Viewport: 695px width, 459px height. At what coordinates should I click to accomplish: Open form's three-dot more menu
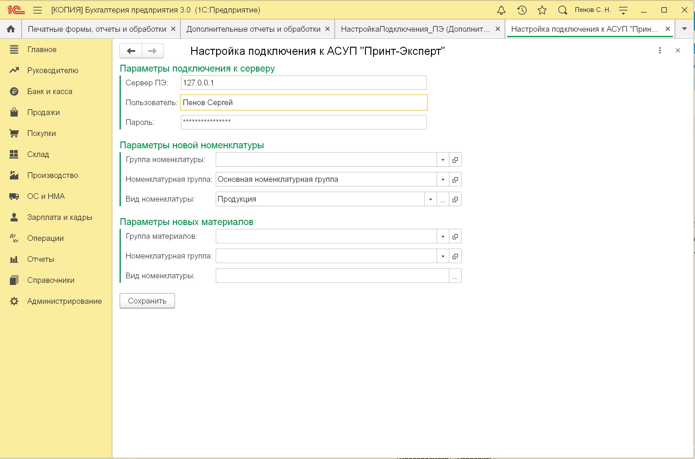pyautogui.click(x=660, y=51)
